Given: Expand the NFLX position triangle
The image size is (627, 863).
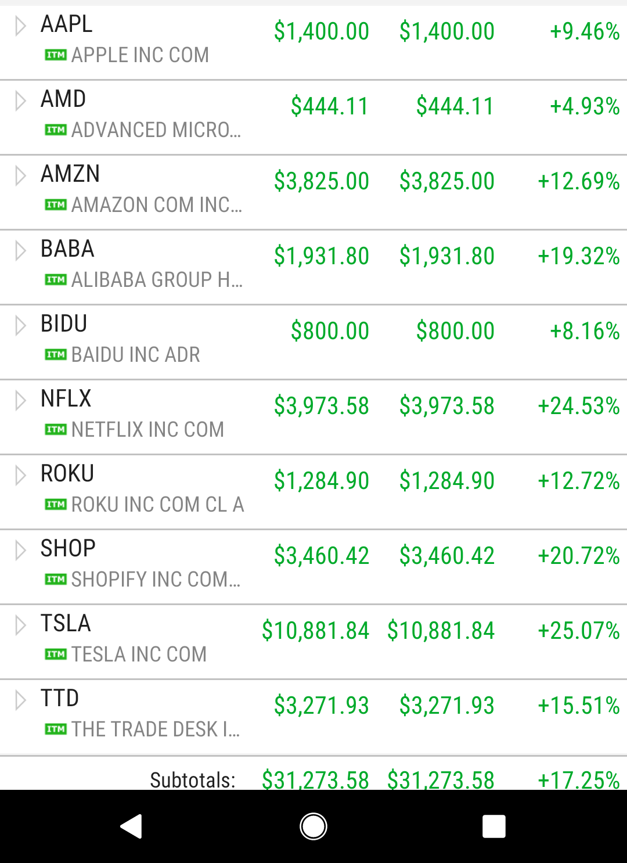Looking at the screenshot, I should (20, 401).
